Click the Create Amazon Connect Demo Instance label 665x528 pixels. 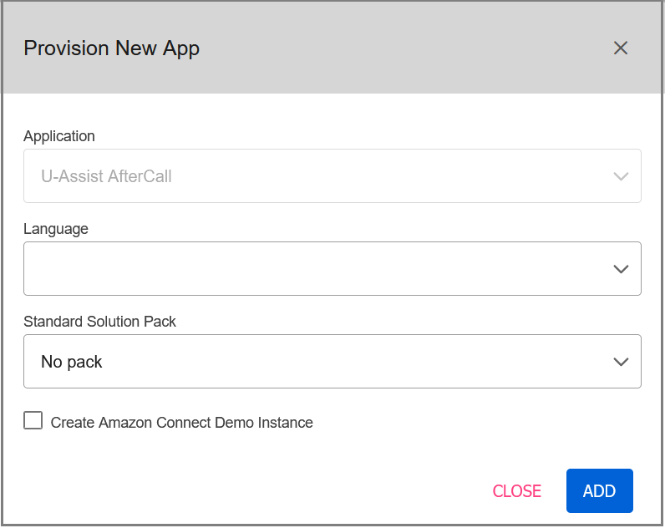point(181,423)
